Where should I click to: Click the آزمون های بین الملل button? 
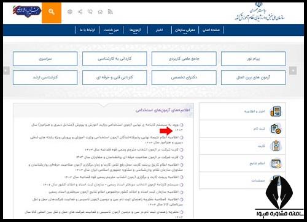tap(253, 78)
